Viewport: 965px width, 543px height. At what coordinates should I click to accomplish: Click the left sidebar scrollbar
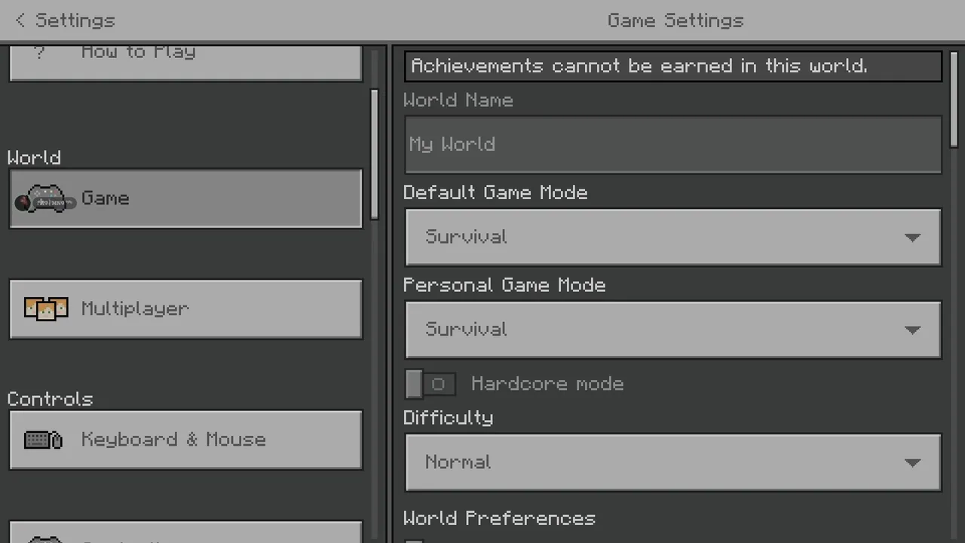[x=375, y=155]
